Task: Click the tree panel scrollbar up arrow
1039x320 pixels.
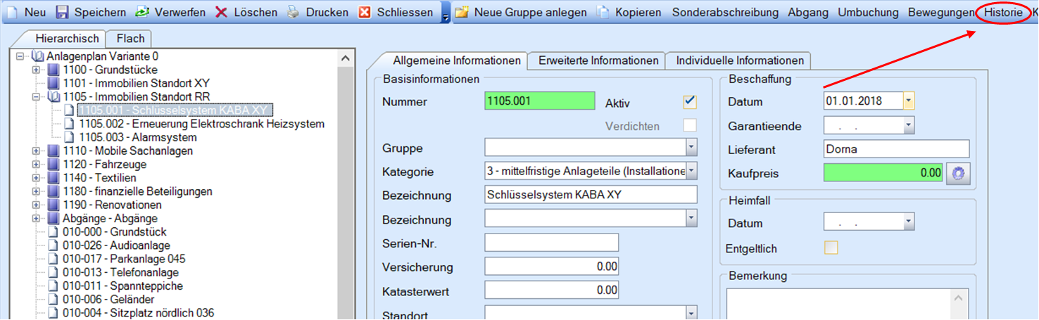Action: tap(345, 59)
